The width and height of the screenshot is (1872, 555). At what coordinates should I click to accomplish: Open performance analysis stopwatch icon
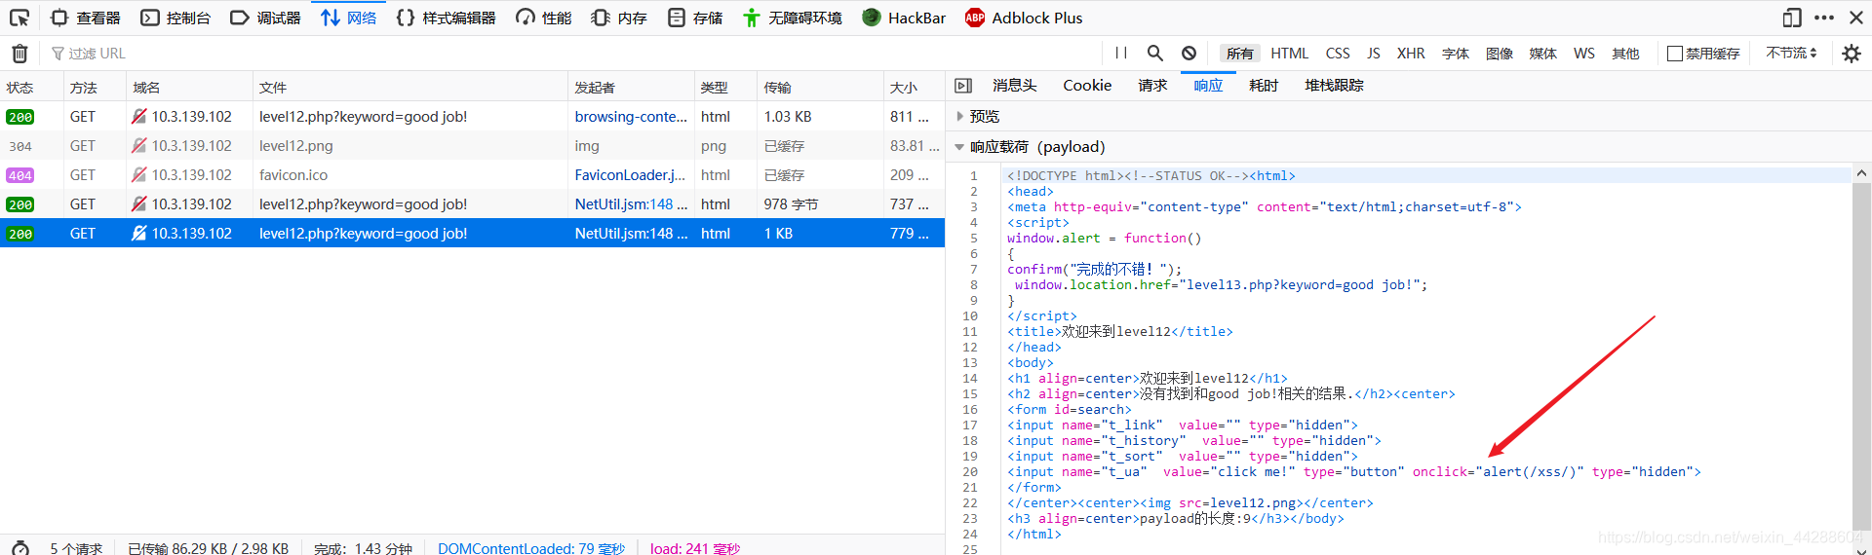pos(20,547)
